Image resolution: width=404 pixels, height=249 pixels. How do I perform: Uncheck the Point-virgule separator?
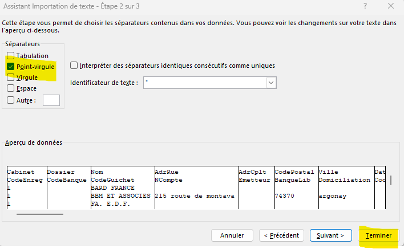(11, 67)
